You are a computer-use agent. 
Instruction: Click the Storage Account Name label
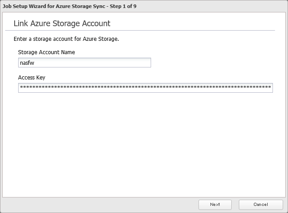click(46, 52)
